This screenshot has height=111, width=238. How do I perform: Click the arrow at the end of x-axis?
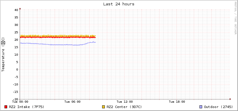pos(230,99)
